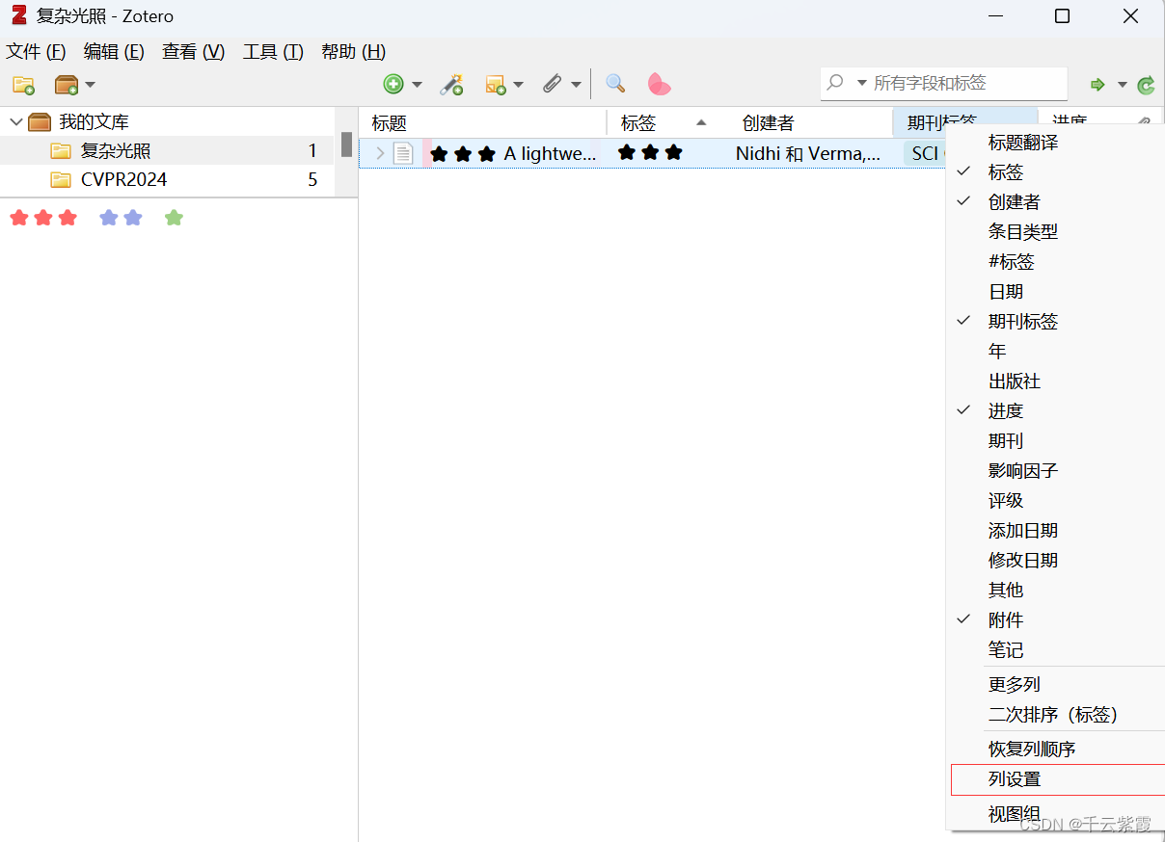Open 二次排序（标签） submenu

(x=1055, y=715)
